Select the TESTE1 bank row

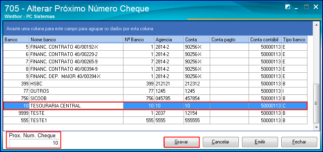tap(155, 121)
